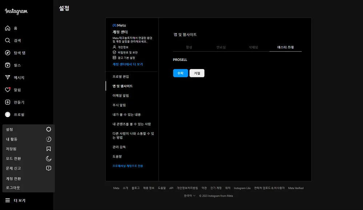363x210 pixels.
Task: Click the PROSELL app name
Action: tap(180, 60)
